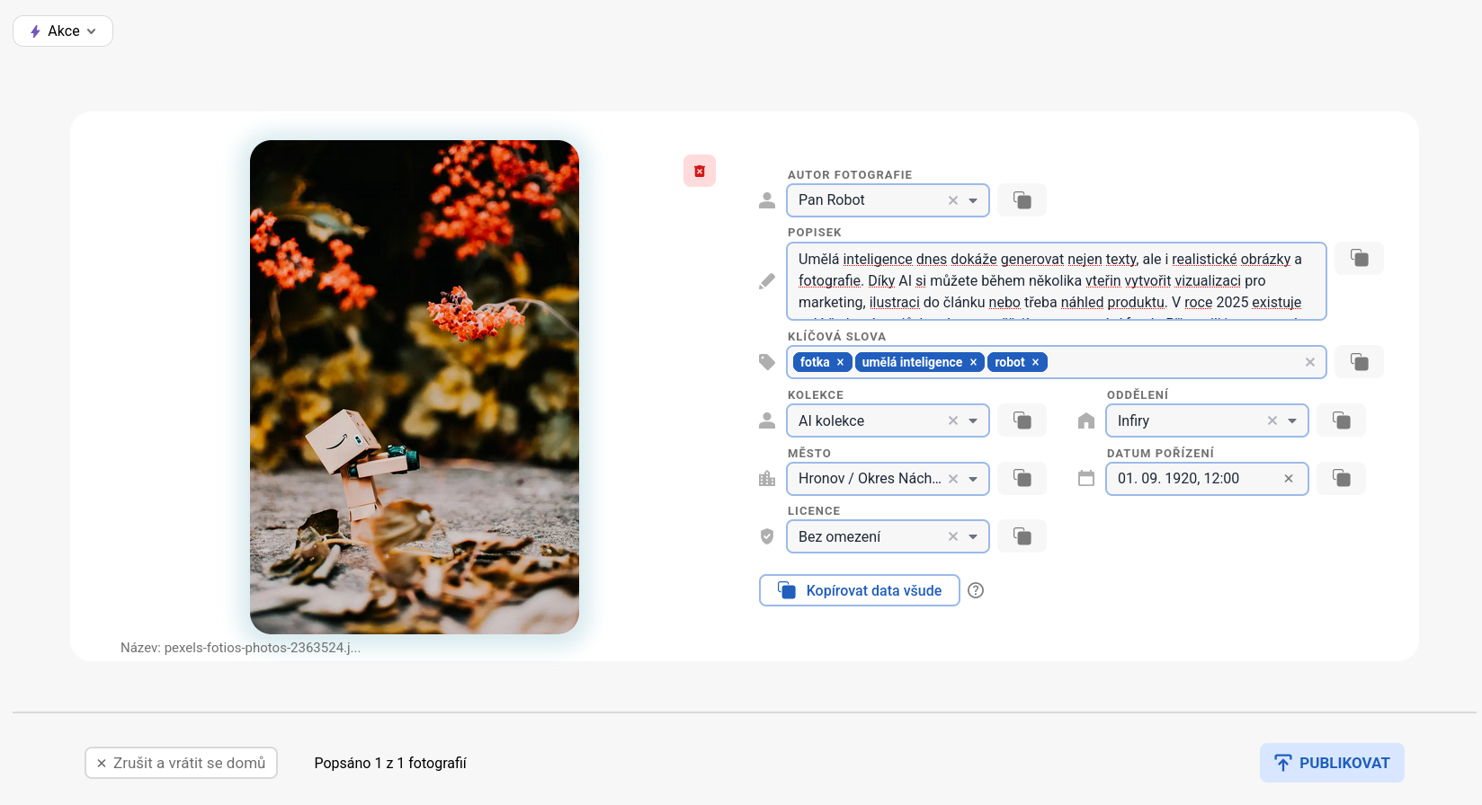Expand the Autor fotografie dropdown
1482x805 pixels.
pos(973,200)
